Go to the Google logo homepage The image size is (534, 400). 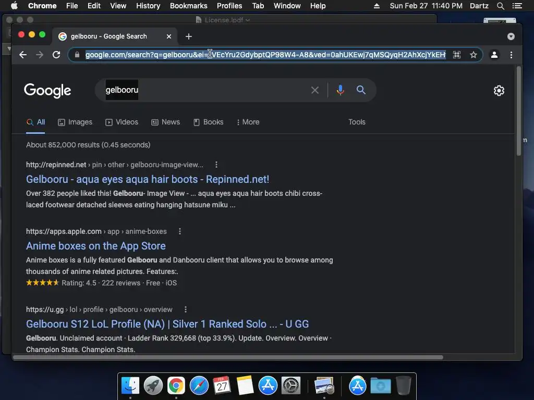pyautogui.click(x=47, y=91)
